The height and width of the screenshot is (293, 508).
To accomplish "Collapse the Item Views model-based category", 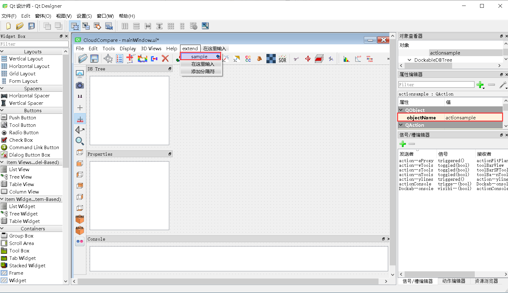I will click(2, 162).
